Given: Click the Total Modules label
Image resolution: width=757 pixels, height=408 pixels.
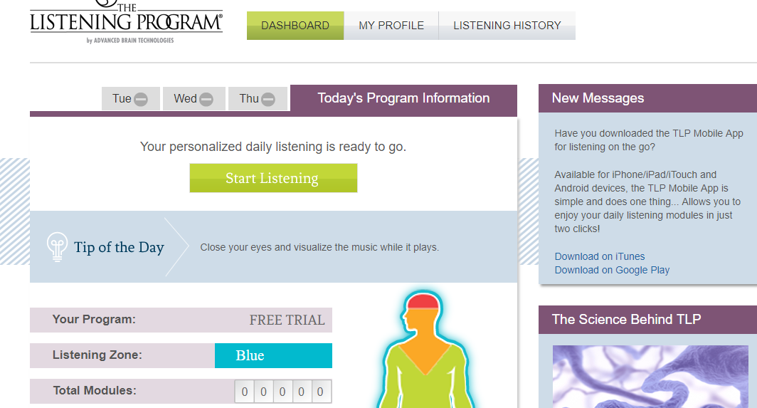Looking at the screenshot, I should coord(95,390).
